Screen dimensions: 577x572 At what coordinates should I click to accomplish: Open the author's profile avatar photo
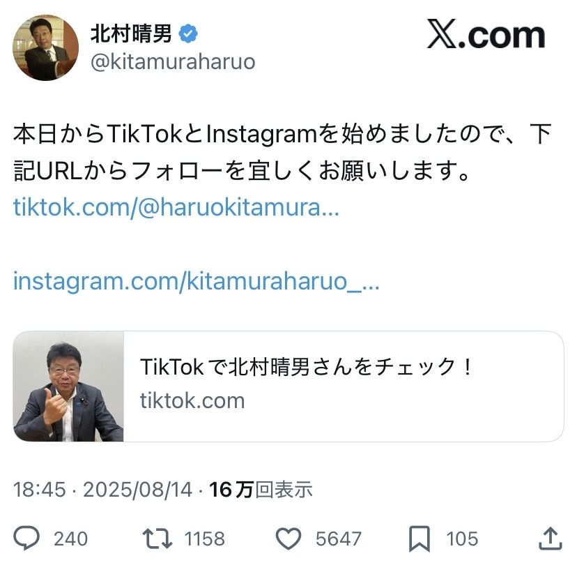45,47
